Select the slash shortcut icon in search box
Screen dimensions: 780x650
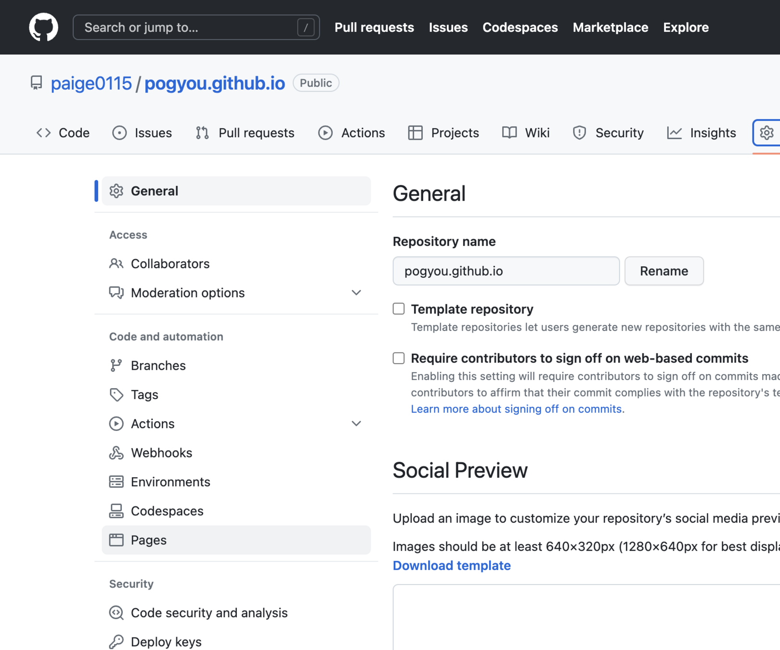point(306,27)
